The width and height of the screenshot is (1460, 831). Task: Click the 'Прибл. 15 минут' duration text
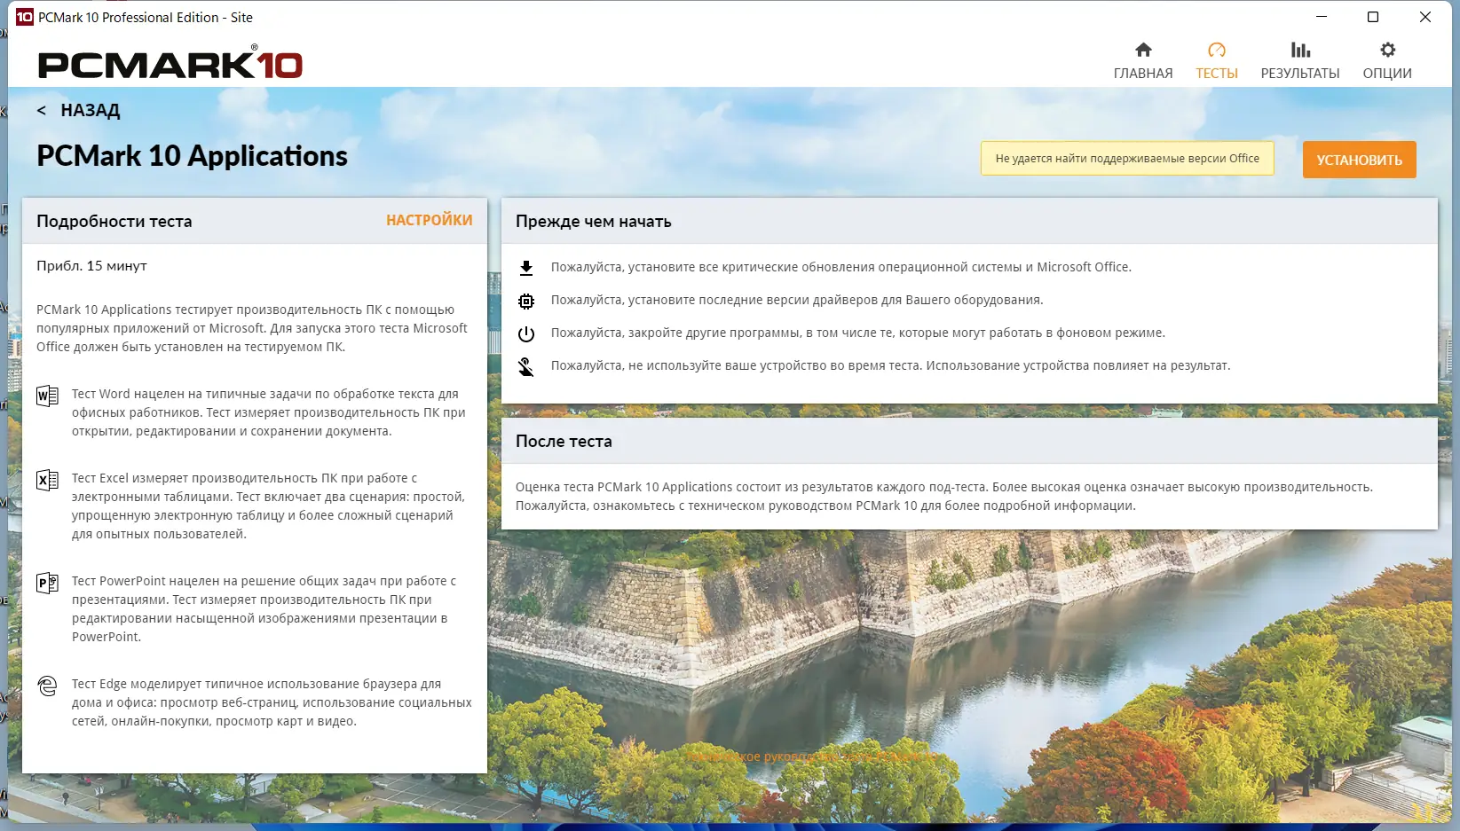coord(92,266)
